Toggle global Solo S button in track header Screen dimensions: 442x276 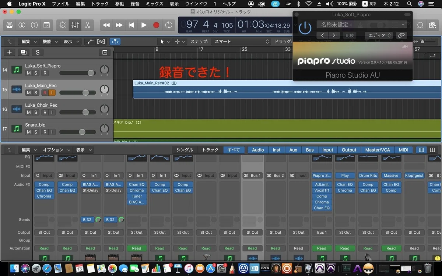(x=38, y=52)
